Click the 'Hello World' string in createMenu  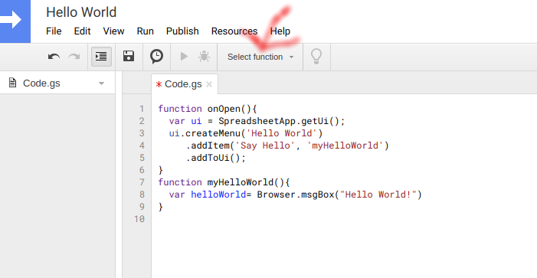282,133
